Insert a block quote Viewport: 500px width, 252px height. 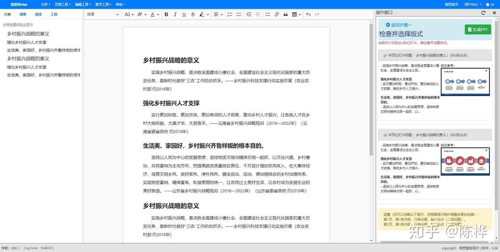click(286, 14)
